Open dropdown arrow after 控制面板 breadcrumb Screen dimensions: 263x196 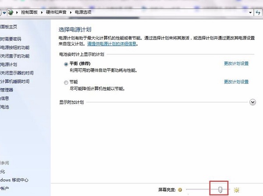(42, 12)
